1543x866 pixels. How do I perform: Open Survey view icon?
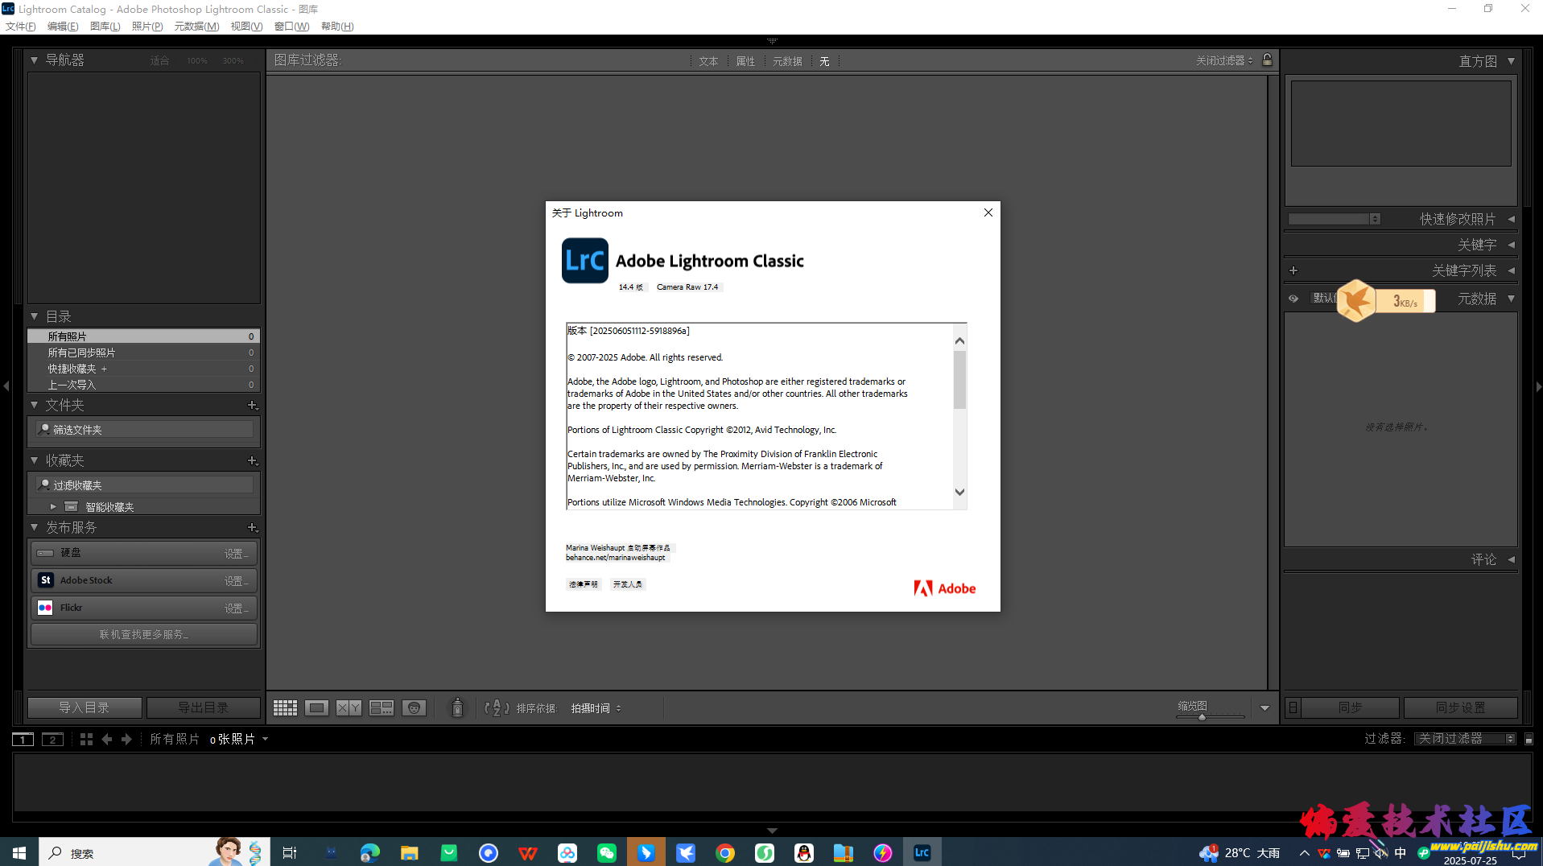[x=381, y=708]
